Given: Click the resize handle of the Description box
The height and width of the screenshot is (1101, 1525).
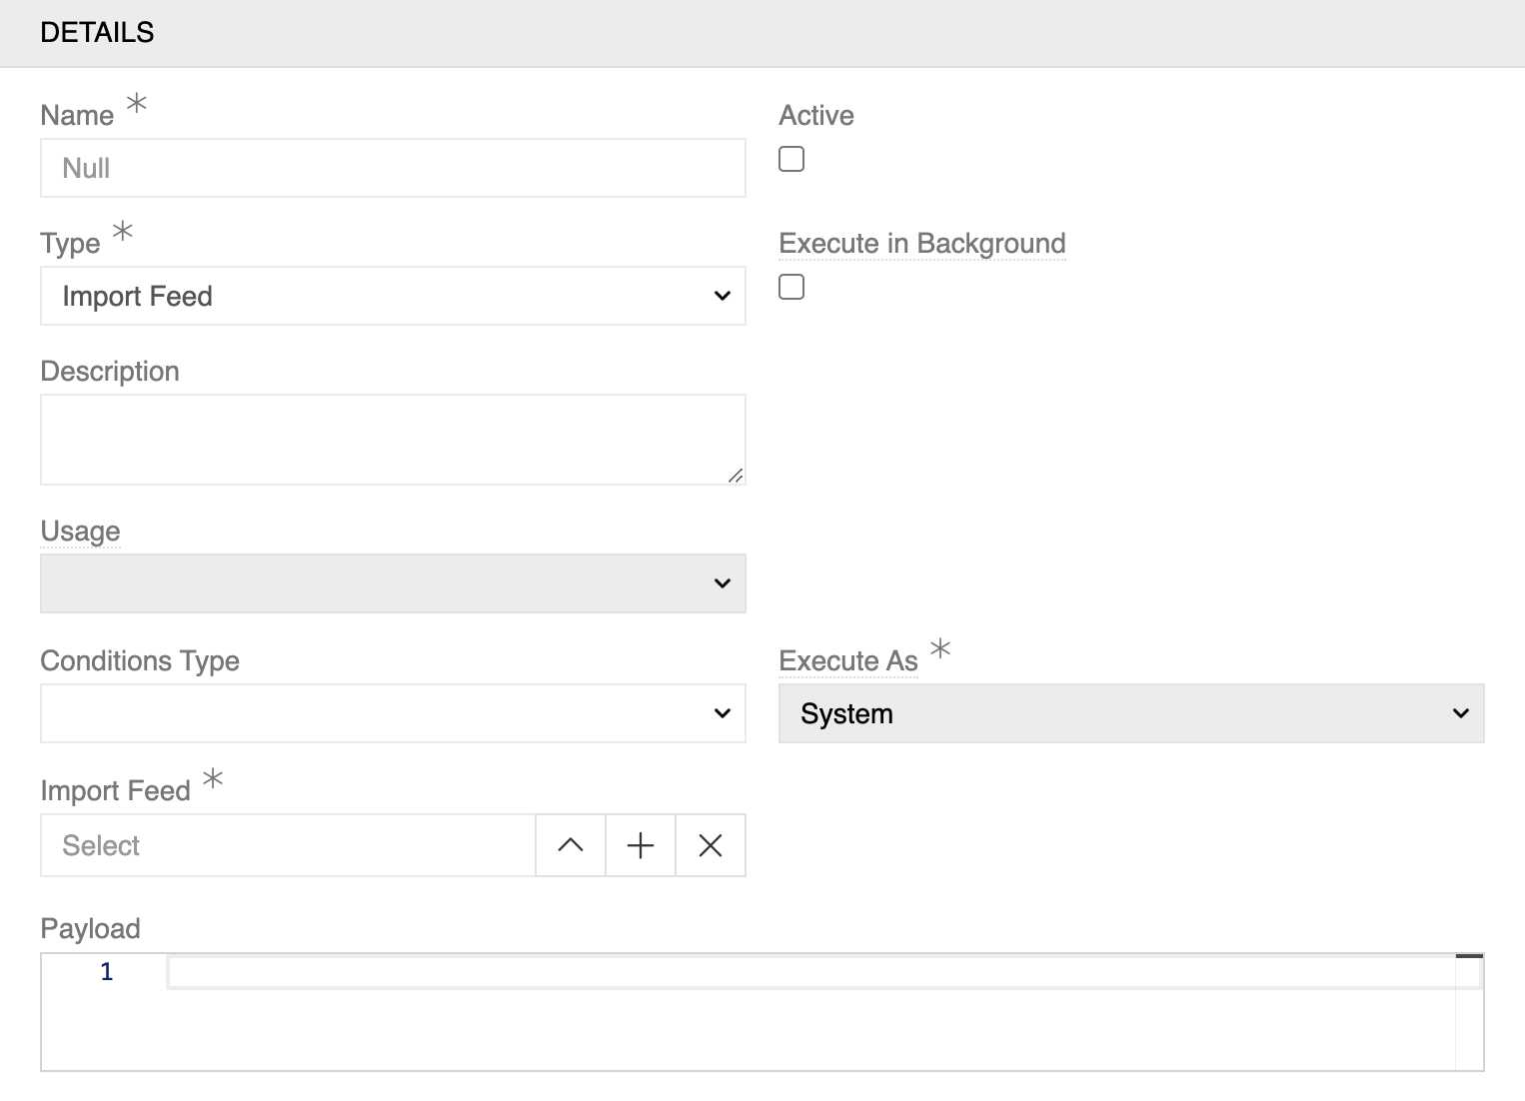Looking at the screenshot, I should pyautogui.click(x=738, y=475).
